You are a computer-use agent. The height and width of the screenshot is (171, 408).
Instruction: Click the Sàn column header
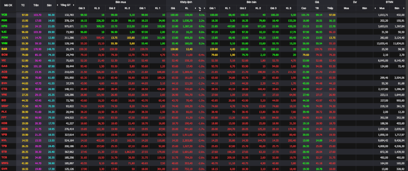[49, 5]
